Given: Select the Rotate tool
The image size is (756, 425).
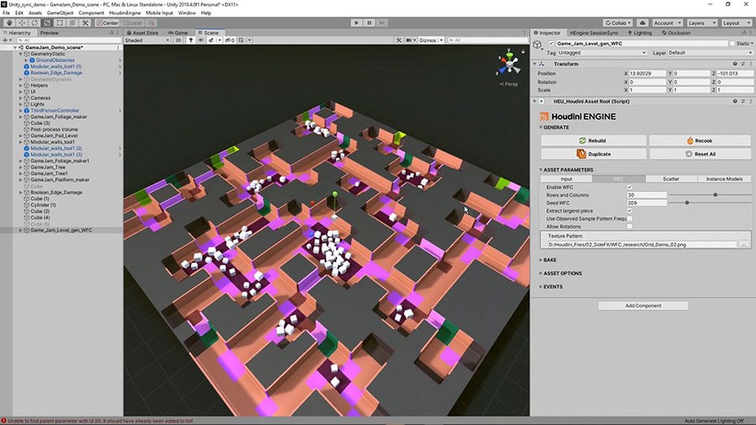Looking at the screenshot, I should click(34, 23).
